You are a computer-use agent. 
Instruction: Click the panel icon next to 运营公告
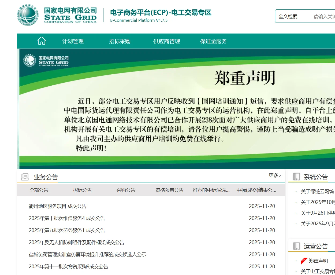tap(296, 246)
